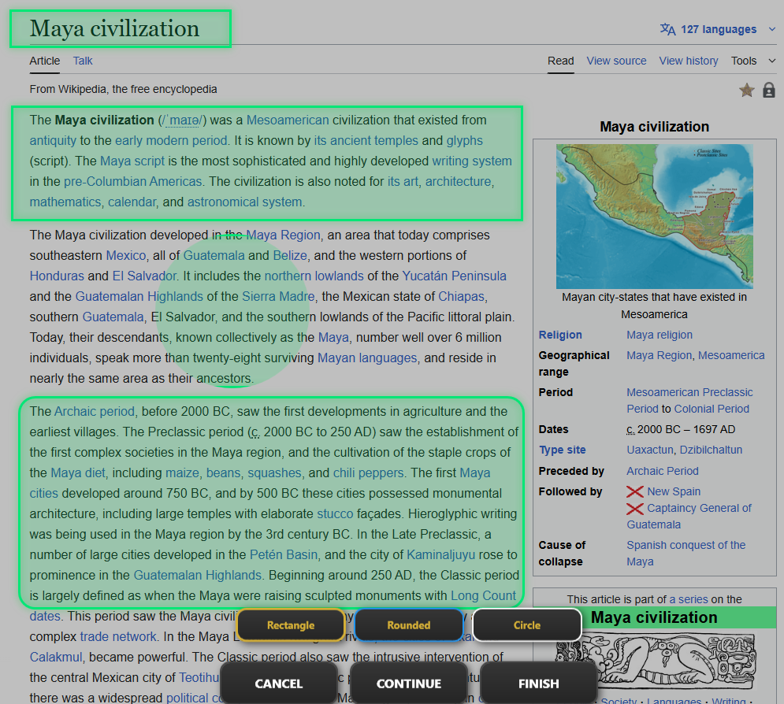This screenshot has width=784, height=704.
Task: Open the Chiapas link
Action: coord(461,297)
